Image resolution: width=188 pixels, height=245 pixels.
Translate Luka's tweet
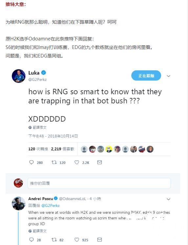(x=37, y=127)
